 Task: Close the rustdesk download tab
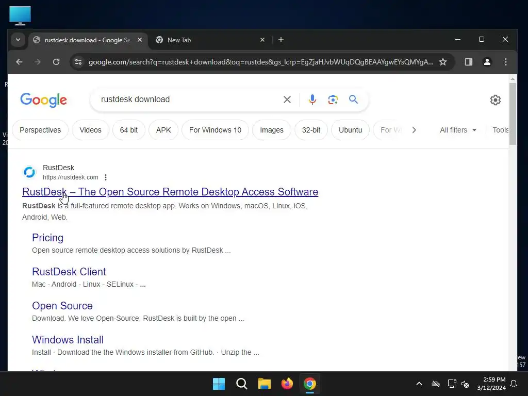(140, 40)
